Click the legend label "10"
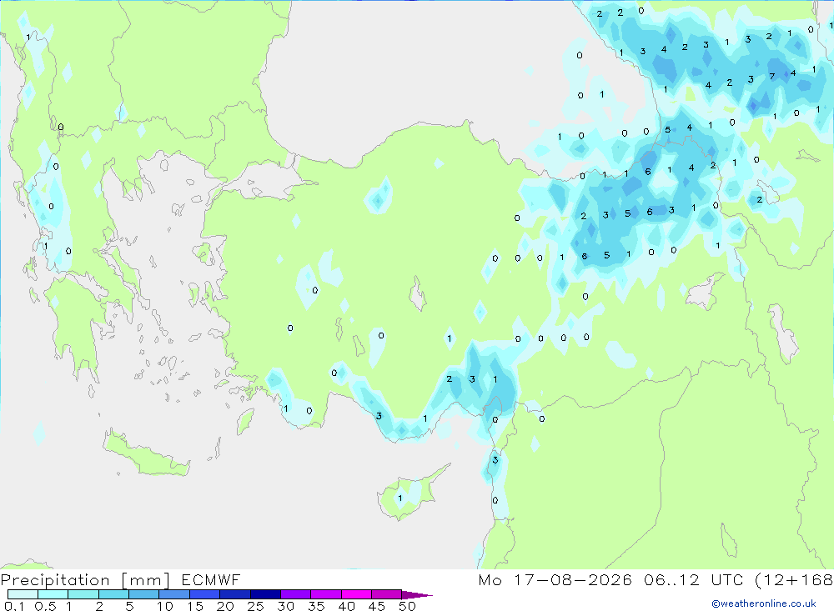834x611 pixels. click(x=165, y=606)
